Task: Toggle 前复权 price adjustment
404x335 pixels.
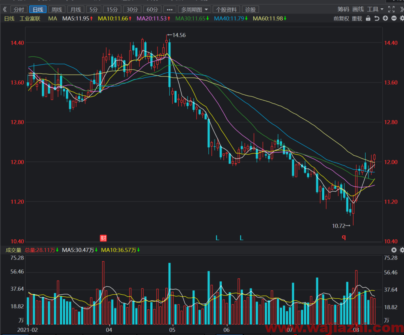Action: [341, 18]
